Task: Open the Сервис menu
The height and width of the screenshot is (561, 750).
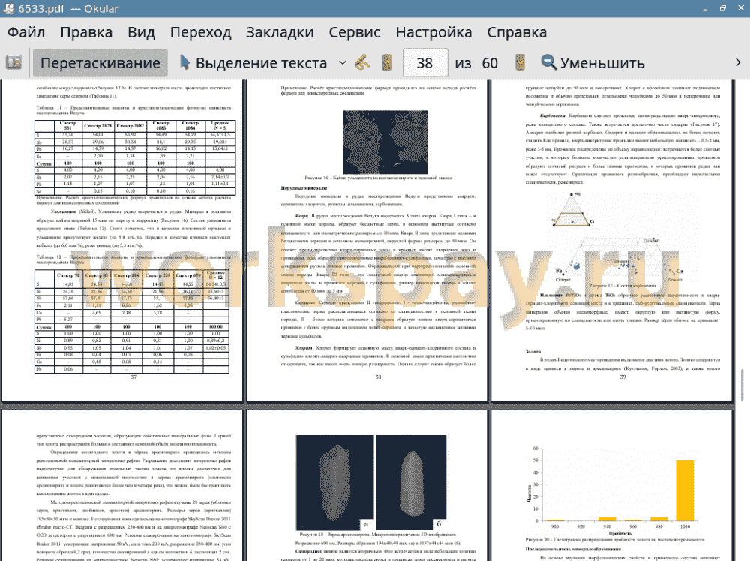Action: coord(355,32)
